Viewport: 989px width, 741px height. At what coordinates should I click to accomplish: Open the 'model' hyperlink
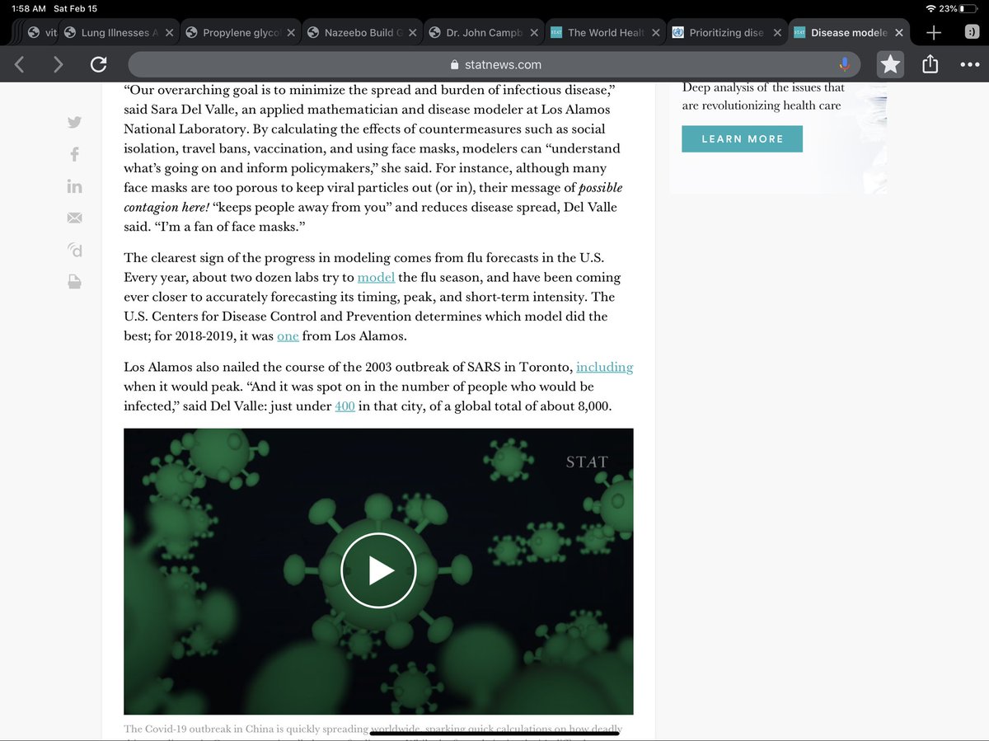[x=376, y=277]
